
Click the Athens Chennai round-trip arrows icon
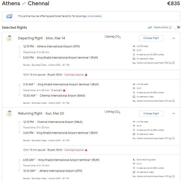(x=24, y=4)
